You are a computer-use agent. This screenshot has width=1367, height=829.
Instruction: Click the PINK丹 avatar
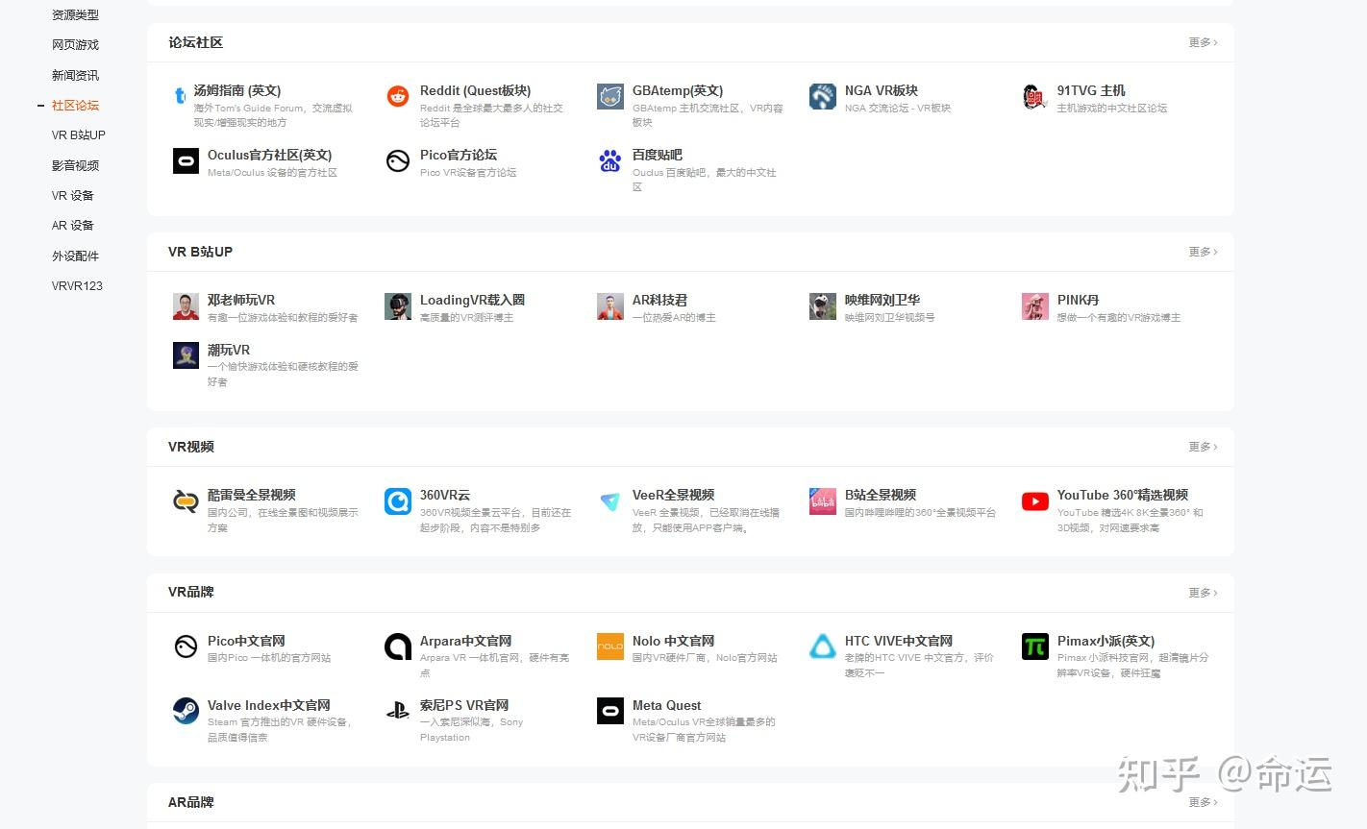[x=1035, y=306]
